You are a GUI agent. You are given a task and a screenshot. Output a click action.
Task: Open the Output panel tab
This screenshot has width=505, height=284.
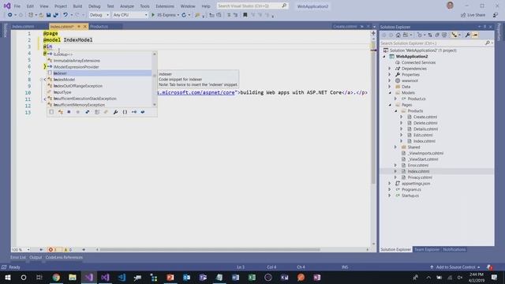coord(36,257)
